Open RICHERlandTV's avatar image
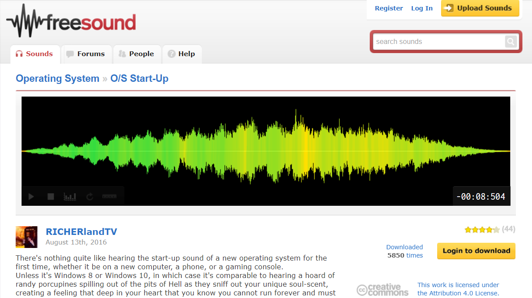 click(x=27, y=237)
